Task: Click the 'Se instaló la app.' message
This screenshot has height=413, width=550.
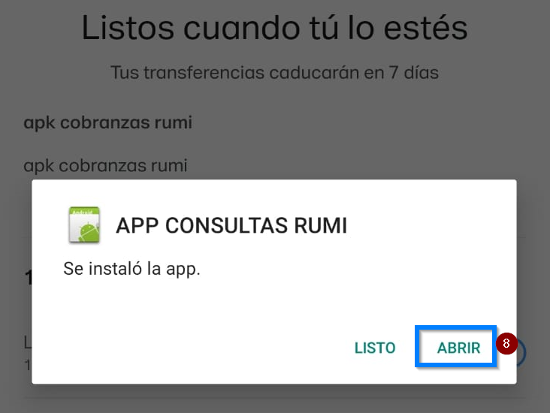Action: click(131, 270)
